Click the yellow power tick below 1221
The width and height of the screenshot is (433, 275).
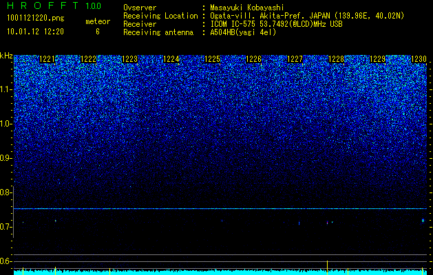[56, 270]
